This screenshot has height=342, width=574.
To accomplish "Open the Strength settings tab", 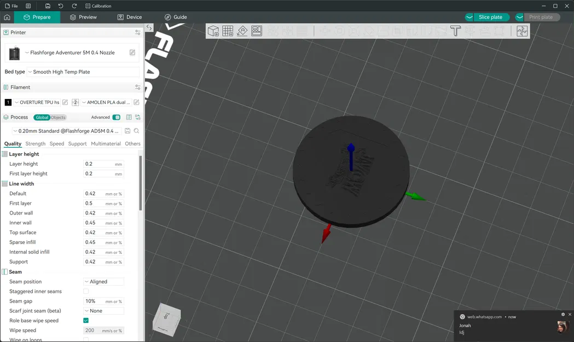I will click(35, 143).
